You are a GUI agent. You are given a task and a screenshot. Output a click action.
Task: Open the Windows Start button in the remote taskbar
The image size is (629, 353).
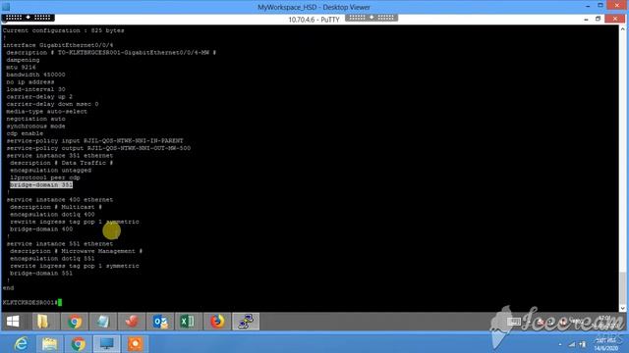click(13, 322)
